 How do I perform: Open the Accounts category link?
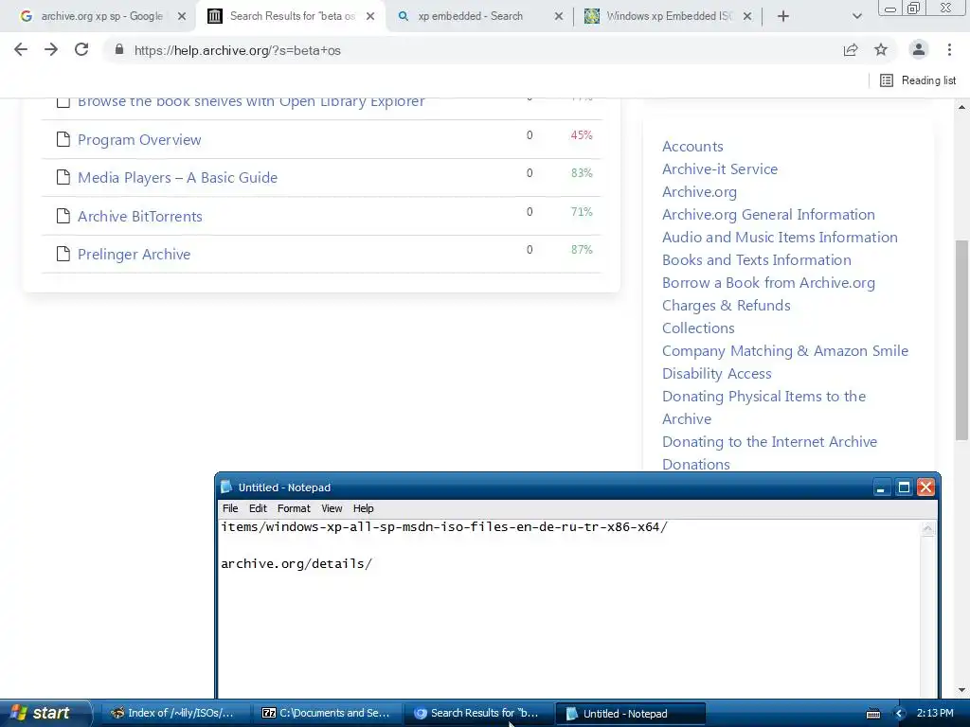click(692, 147)
